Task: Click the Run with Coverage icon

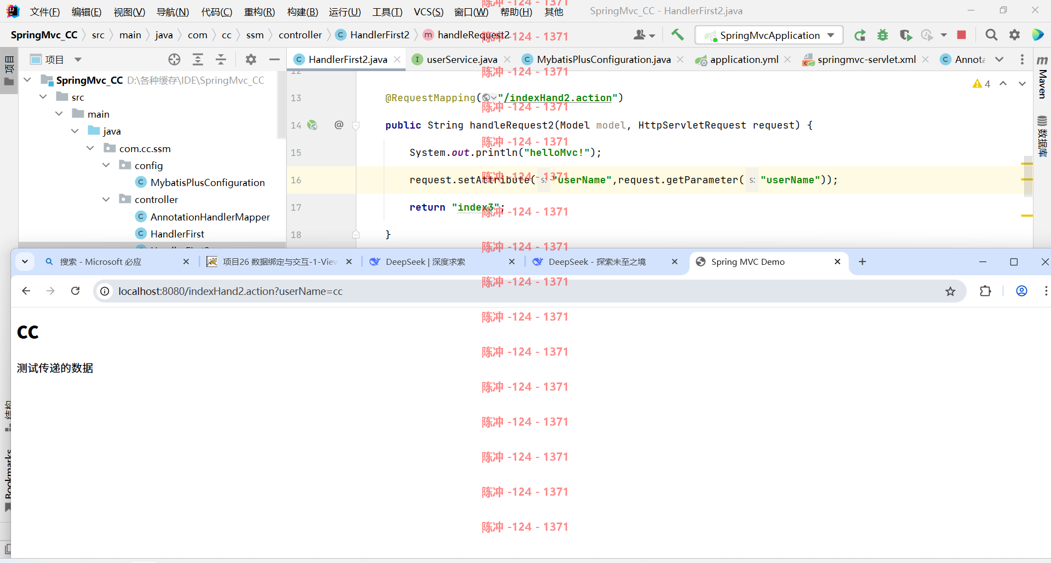Action: [x=905, y=35]
